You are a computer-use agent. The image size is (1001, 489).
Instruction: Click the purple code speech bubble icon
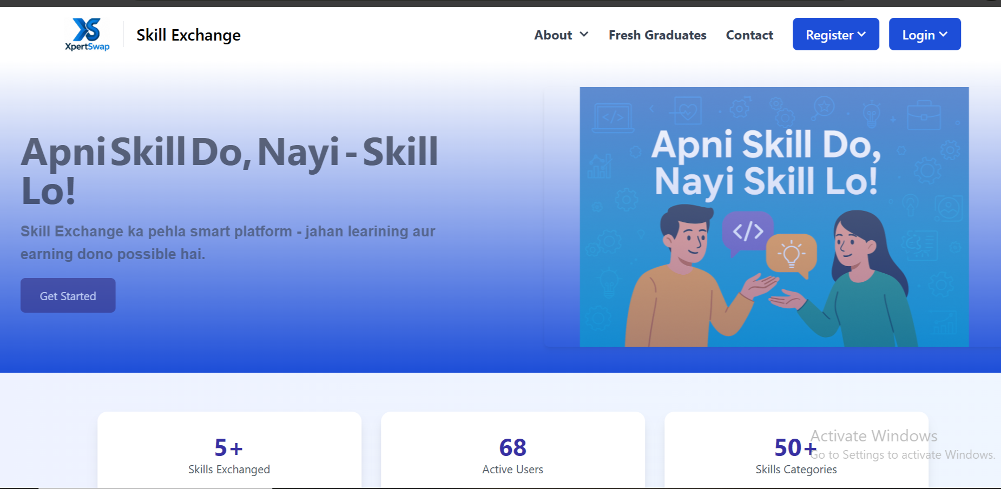tap(748, 232)
